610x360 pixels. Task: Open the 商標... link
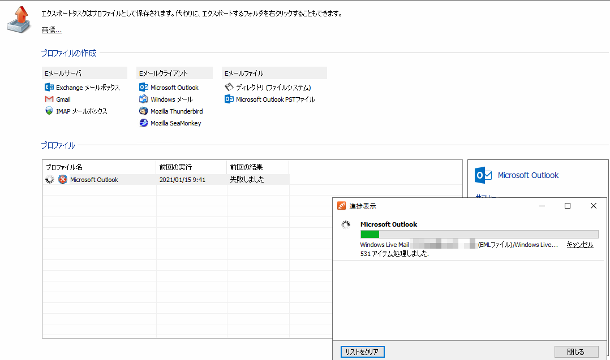[51, 30]
